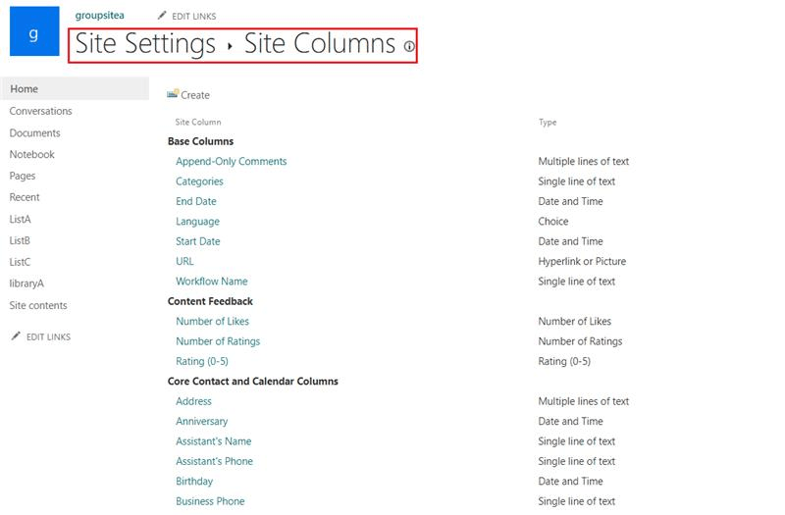
Task: Open the End Date site column
Action: click(195, 201)
